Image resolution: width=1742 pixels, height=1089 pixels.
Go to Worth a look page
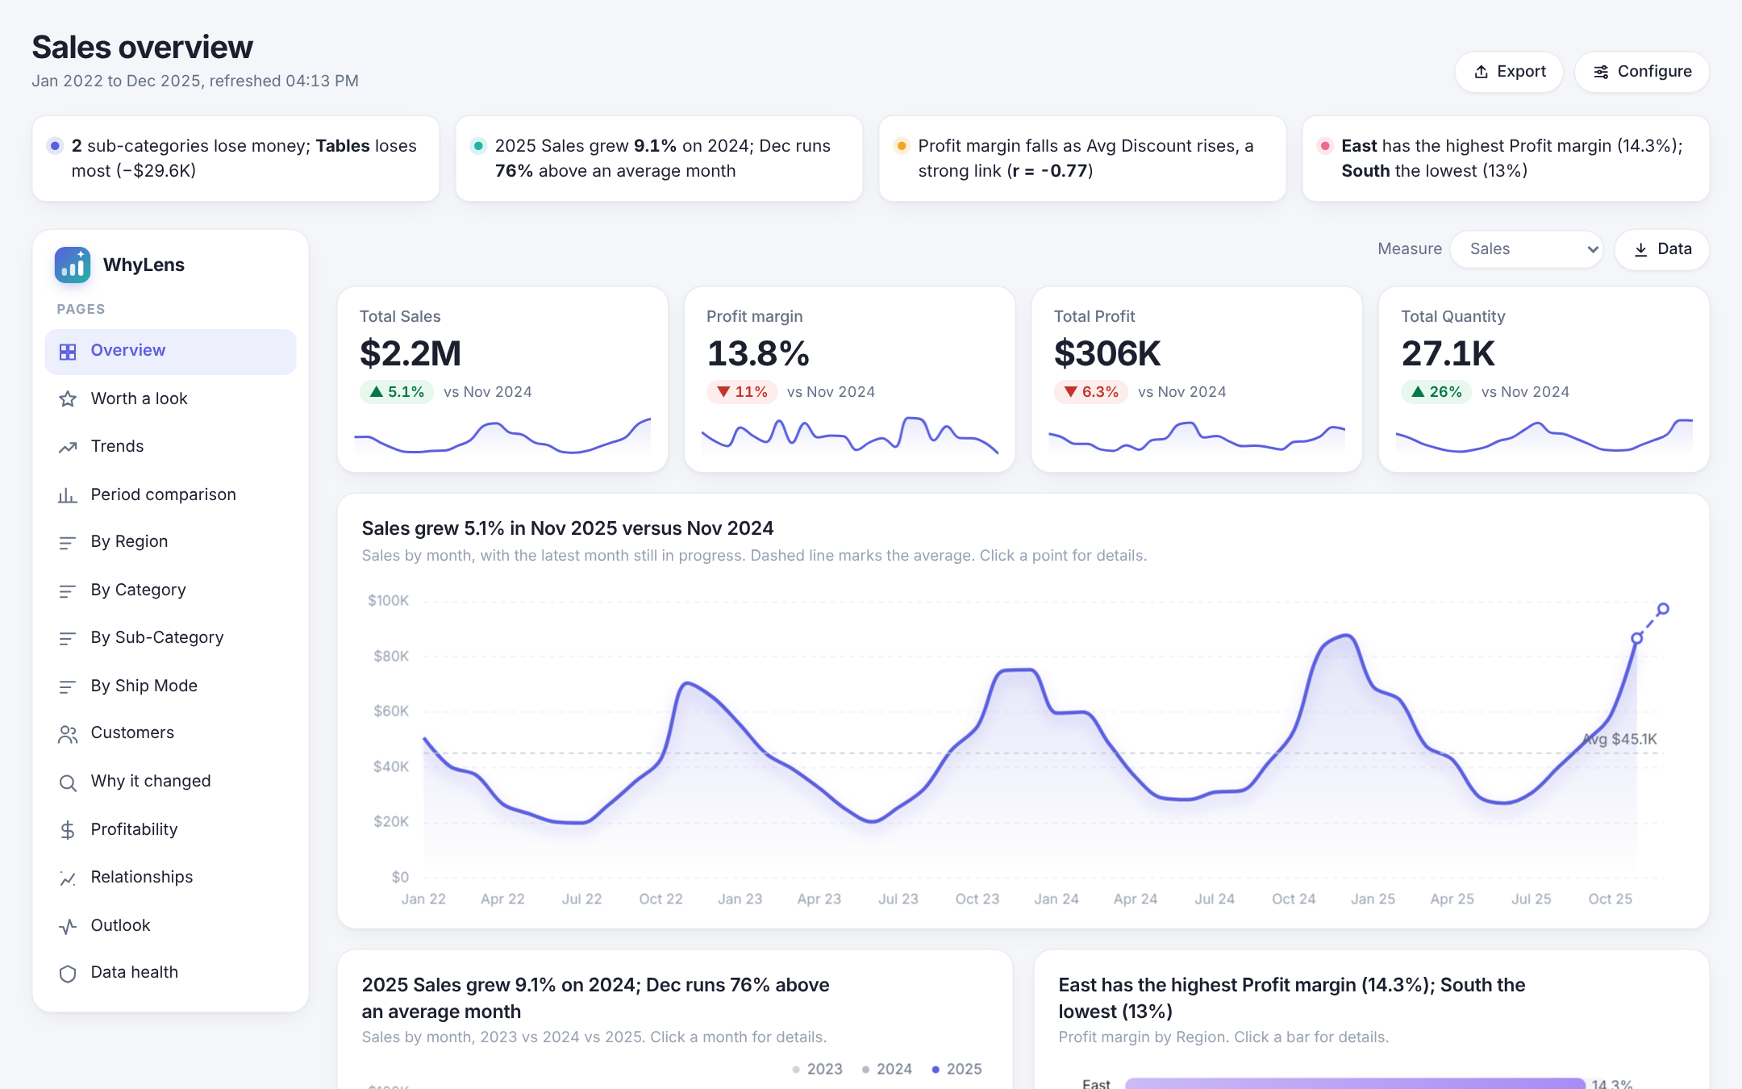tap(170, 398)
